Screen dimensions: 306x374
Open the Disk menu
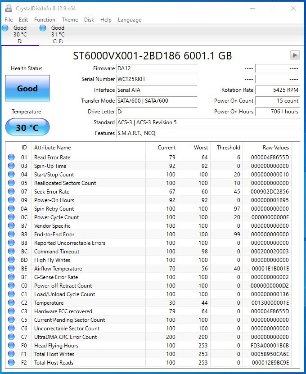tap(89, 20)
